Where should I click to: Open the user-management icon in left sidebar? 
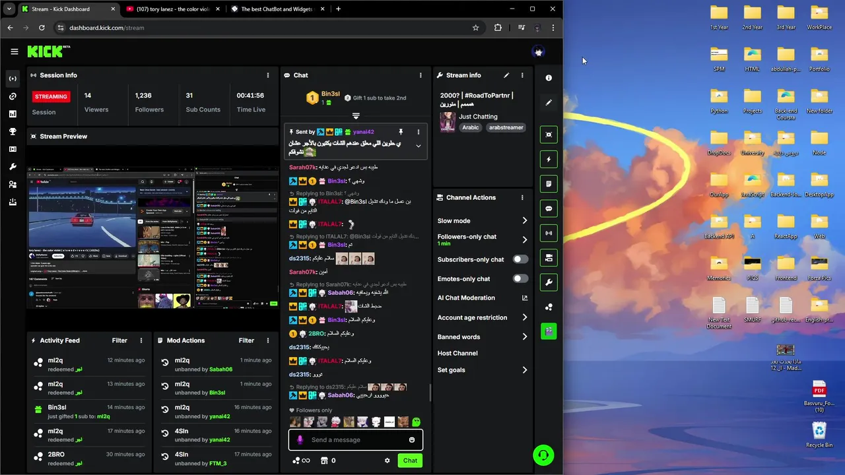(13, 185)
